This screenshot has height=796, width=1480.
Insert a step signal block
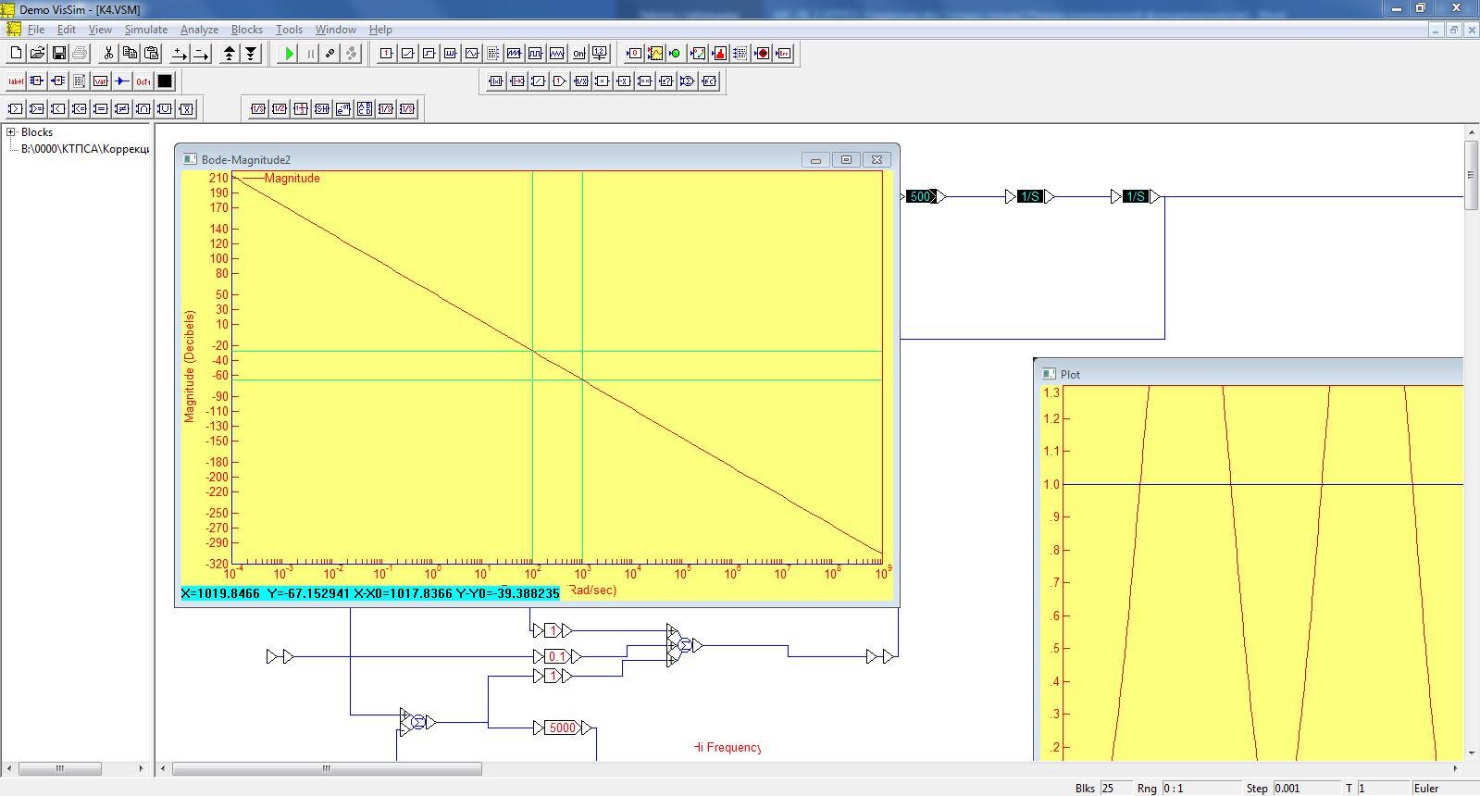click(x=429, y=54)
